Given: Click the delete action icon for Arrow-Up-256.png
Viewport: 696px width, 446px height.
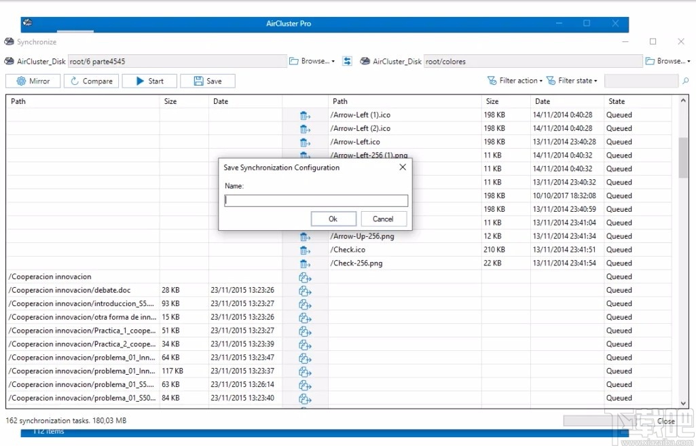Looking at the screenshot, I should [x=305, y=237].
